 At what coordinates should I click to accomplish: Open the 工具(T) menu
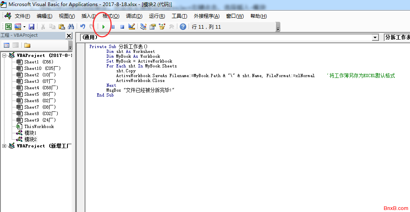point(179,16)
